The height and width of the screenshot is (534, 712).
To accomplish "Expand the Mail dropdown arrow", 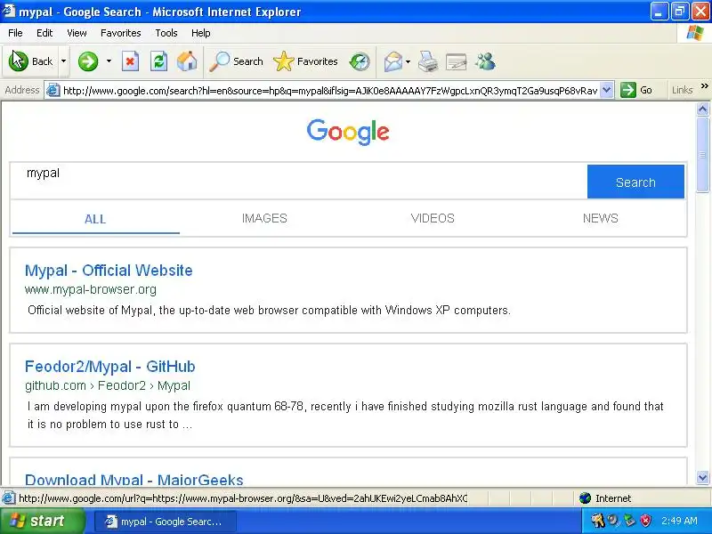I will (x=408, y=61).
